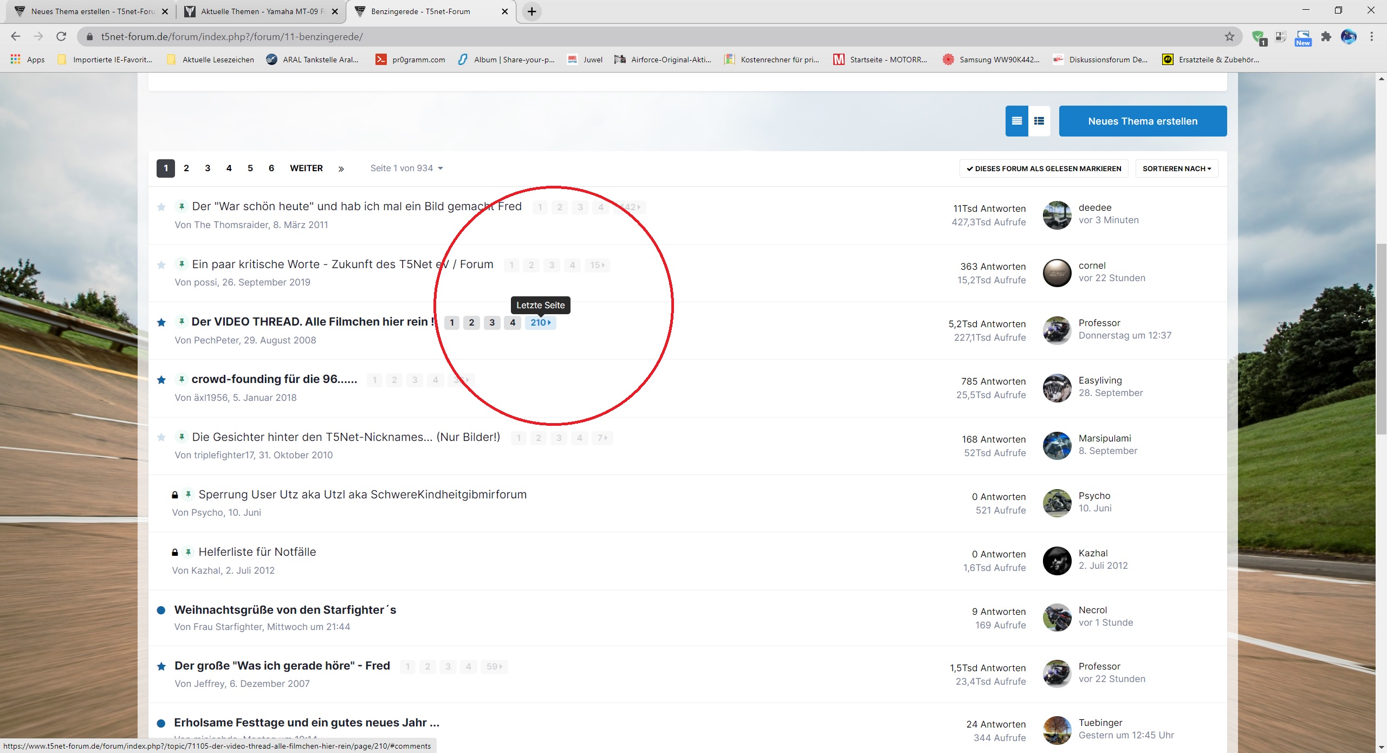Click lock icon of Helferliste für Notfälle
Screen dimensions: 1387x753
point(175,553)
